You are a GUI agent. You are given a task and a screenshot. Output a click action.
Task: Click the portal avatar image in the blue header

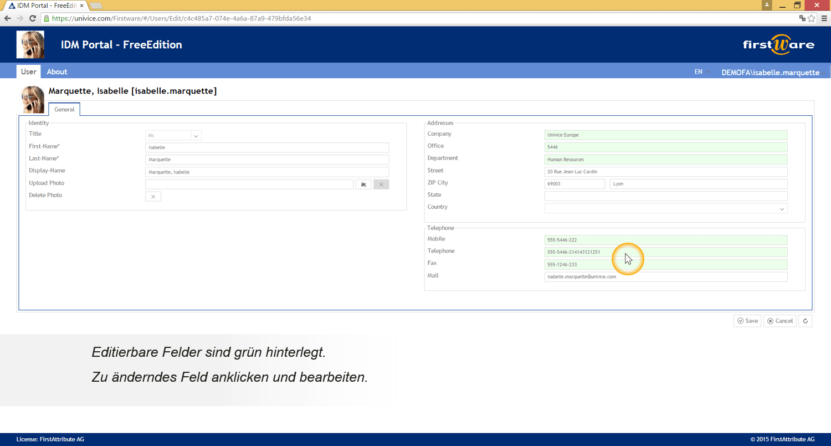point(30,44)
